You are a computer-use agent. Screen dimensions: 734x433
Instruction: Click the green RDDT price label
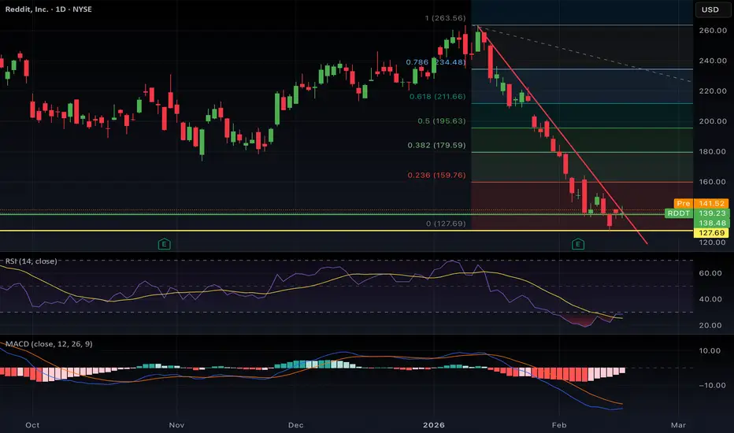click(x=679, y=213)
